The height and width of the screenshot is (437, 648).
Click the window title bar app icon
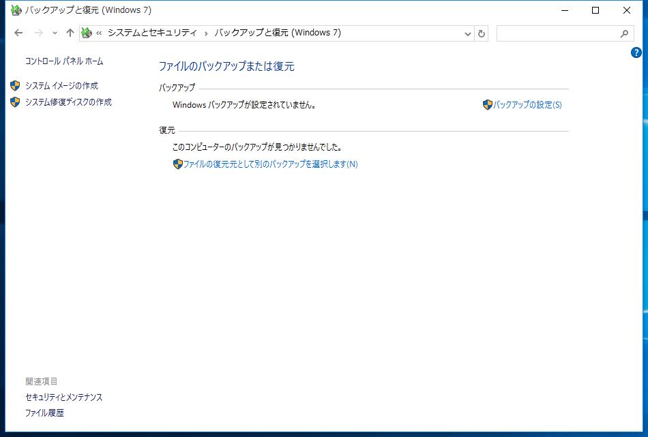click(16, 10)
